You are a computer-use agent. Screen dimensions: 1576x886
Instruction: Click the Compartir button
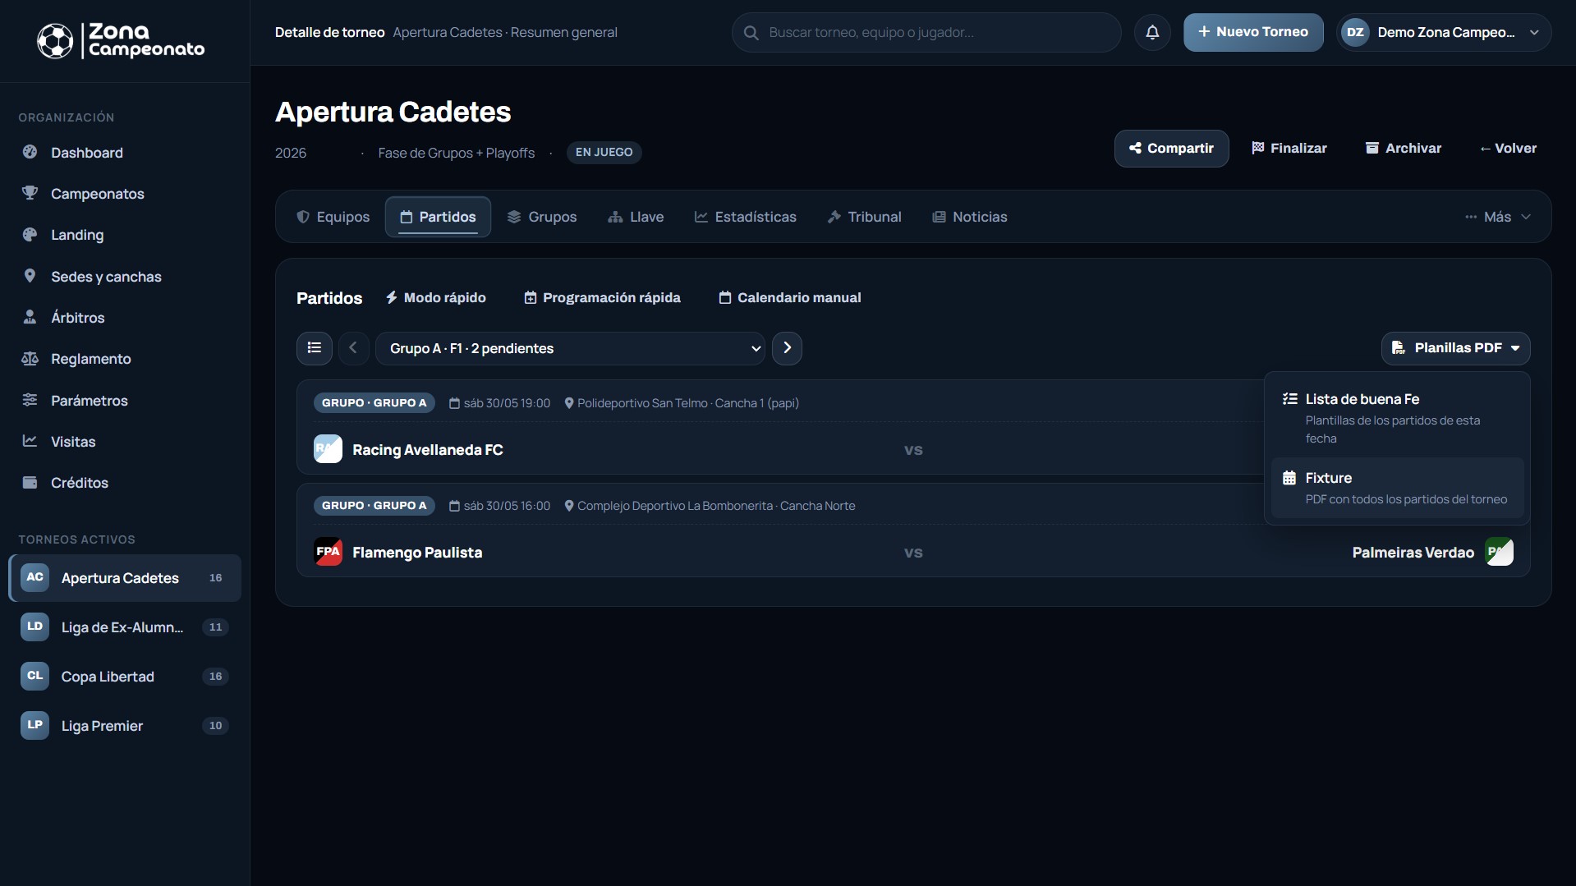point(1171,149)
